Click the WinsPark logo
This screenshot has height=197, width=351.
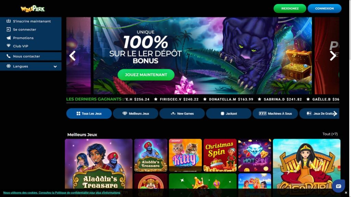click(x=33, y=9)
